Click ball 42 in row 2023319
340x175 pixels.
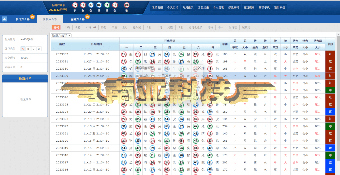click(210, 148)
